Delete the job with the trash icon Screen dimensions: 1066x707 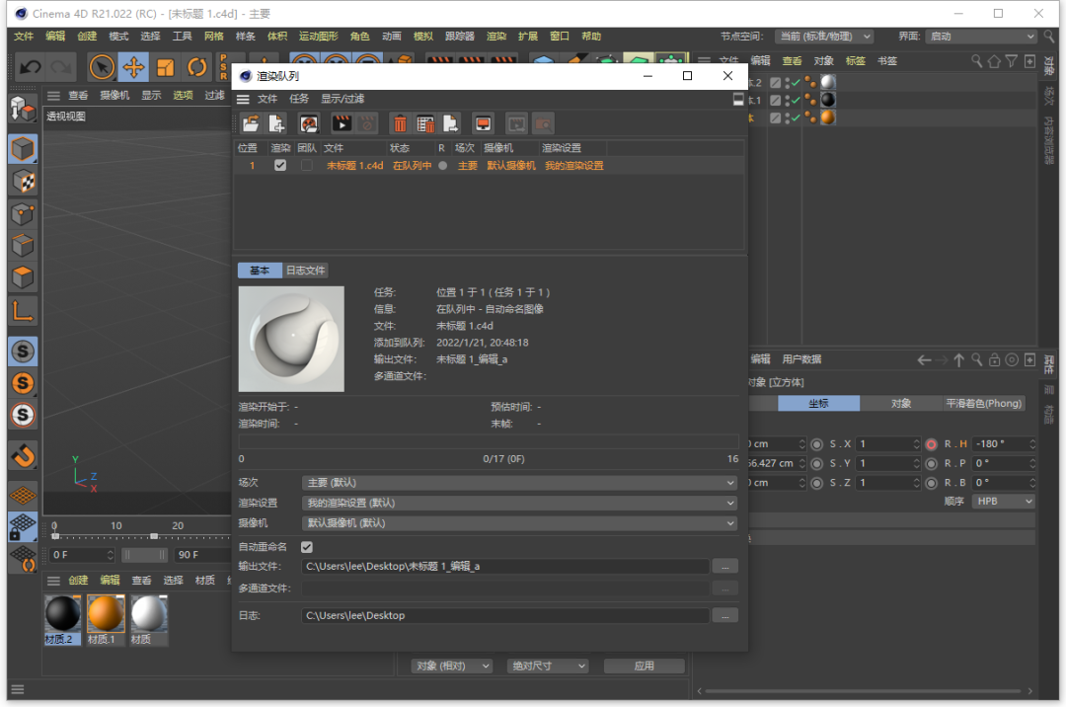pyautogui.click(x=401, y=122)
